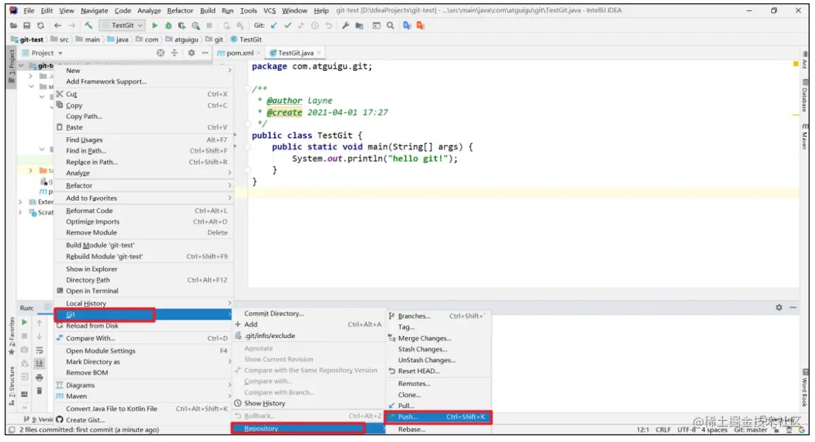Viewport: 815px width, 442px height.
Task: Click Git: master branch in status bar
Action: (x=750, y=430)
